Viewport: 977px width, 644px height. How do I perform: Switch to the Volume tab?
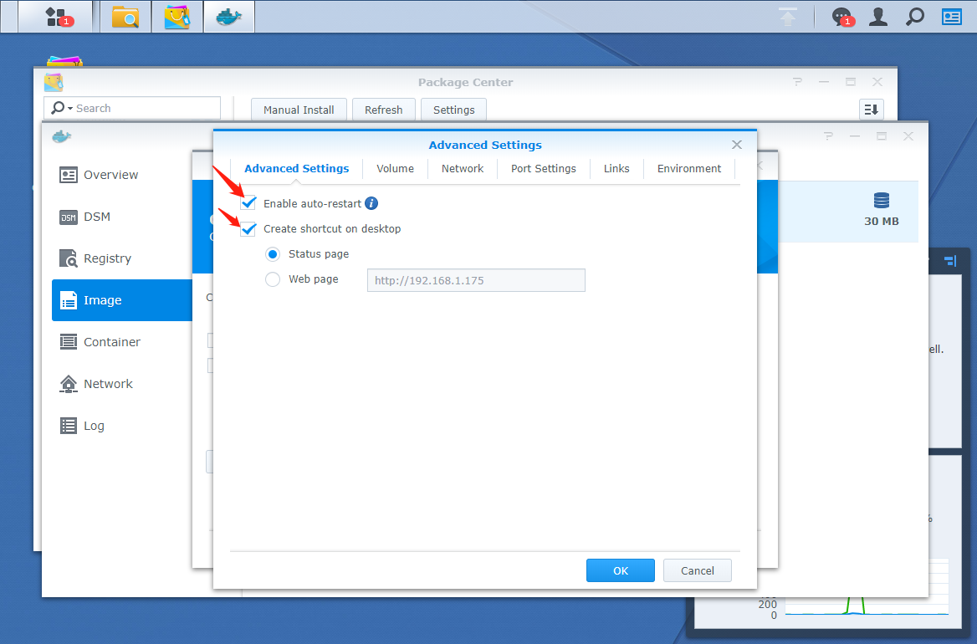[395, 168]
